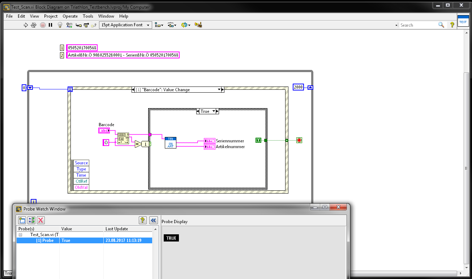Screen dimensions: 472x279
Task: Click the Run arrow in toolbar
Action: (x=26, y=25)
